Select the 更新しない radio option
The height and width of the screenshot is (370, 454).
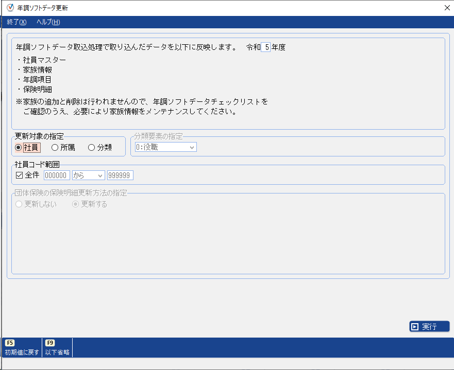point(20,204)
